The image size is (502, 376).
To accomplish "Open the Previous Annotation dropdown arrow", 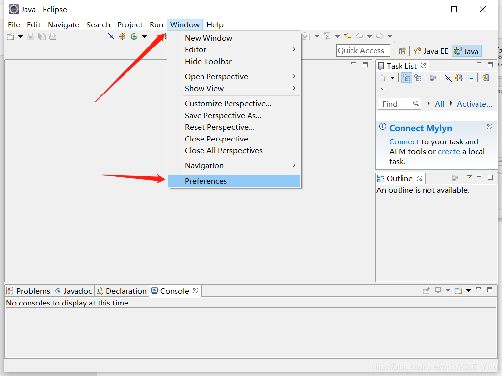I will click(x=337, y=36).
